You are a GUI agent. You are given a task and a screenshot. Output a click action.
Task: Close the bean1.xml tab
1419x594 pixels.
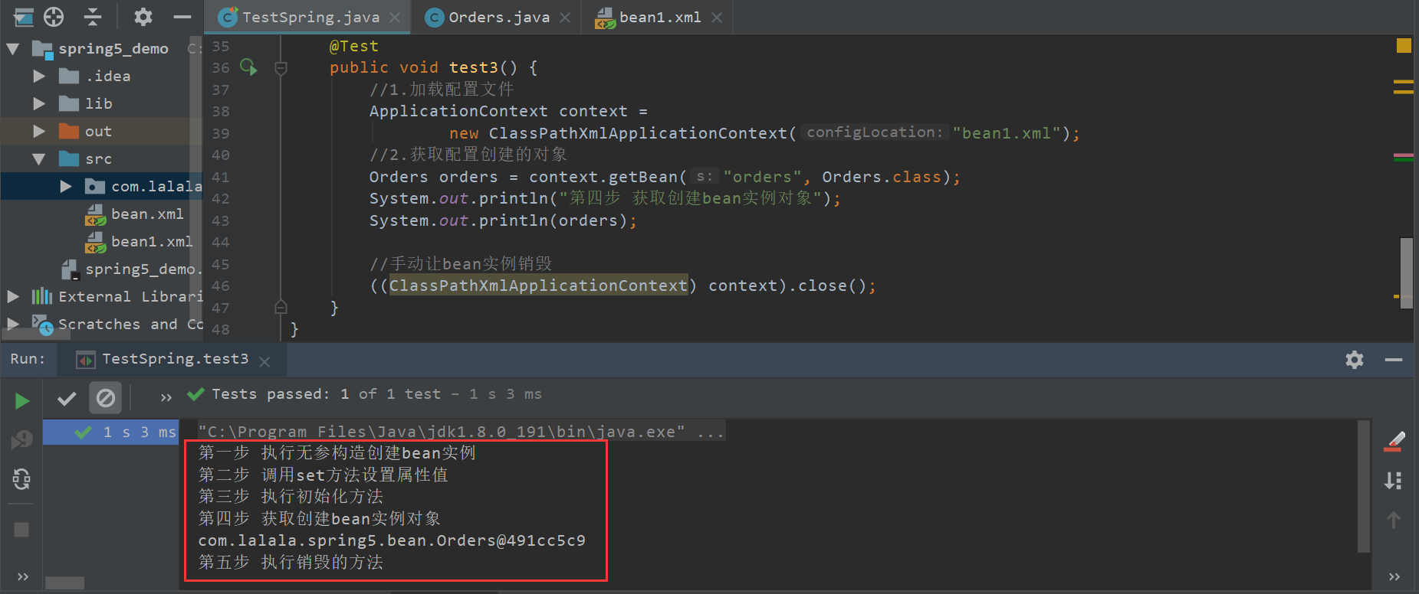click(x=717, y=18)
